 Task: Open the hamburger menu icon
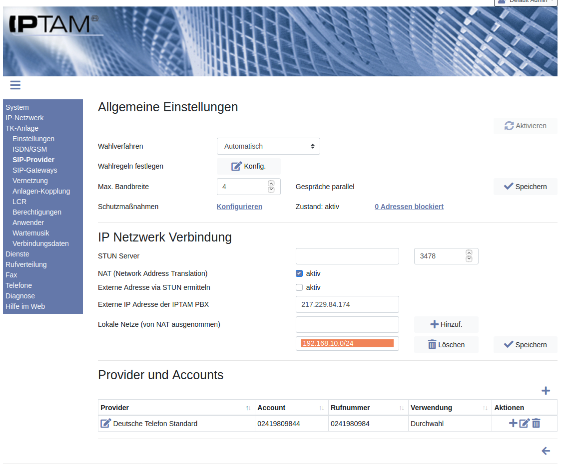point(15,85)
